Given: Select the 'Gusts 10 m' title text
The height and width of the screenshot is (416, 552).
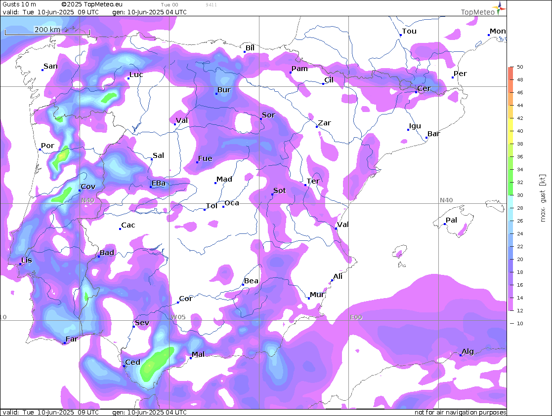Looking at the screenshot, I should click(19, 4).
